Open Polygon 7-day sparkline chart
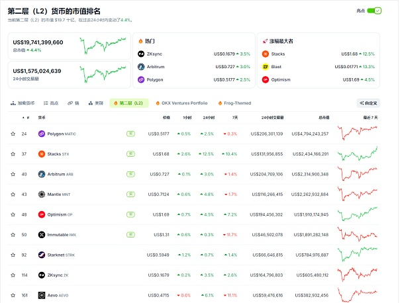Viewport: 400px width, 303px height. point(358,133)
